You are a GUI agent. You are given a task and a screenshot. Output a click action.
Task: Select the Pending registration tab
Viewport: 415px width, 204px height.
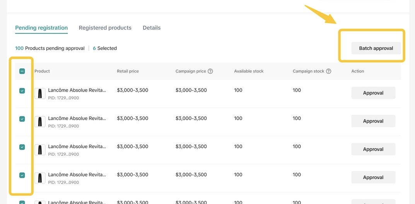[x=41, y=28]
